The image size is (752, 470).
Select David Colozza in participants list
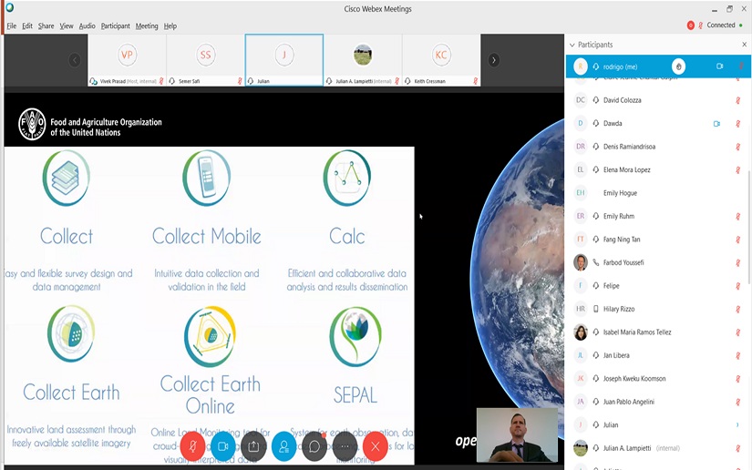pos(622,100)
